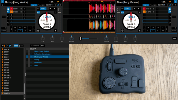The image size is (178, 100).
Task: Eject track from left deck
Action: click(x=55, y=31)
